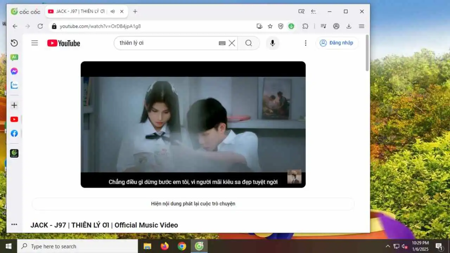
Task: Open the clock showing 10:29 PM
Action: click(420, 246)
